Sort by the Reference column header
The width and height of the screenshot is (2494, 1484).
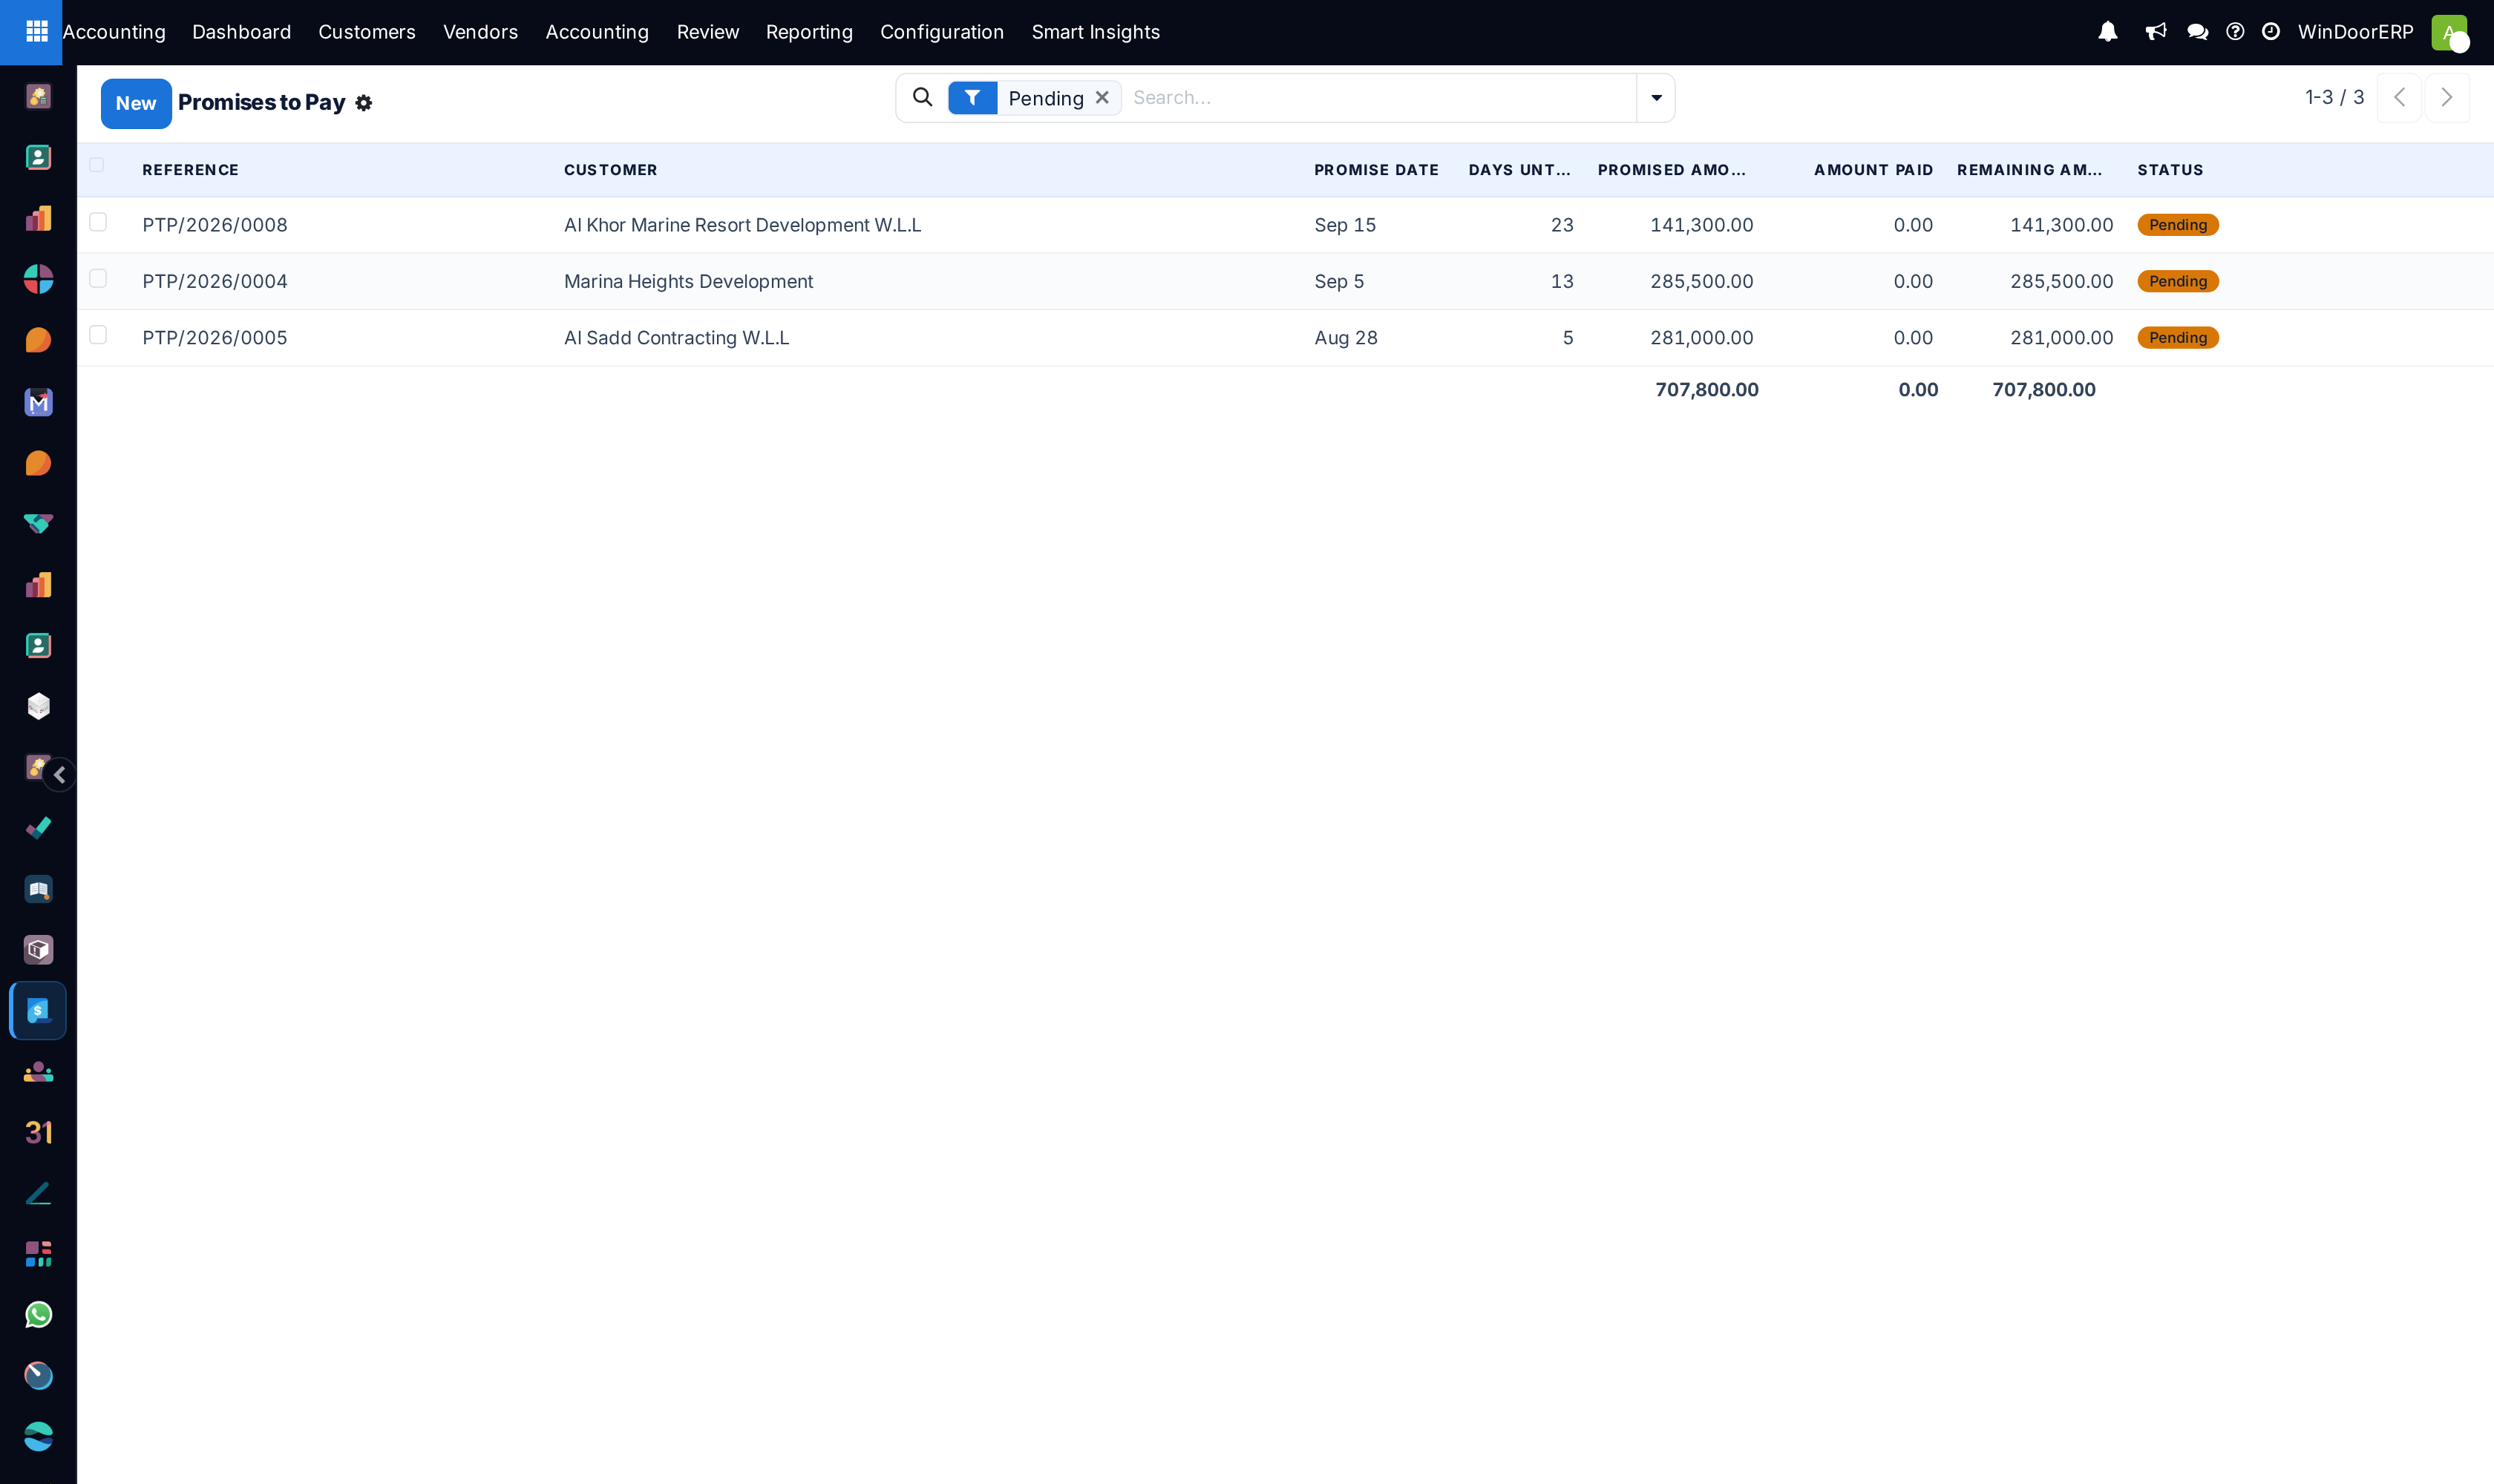click(x=190, y=170)
